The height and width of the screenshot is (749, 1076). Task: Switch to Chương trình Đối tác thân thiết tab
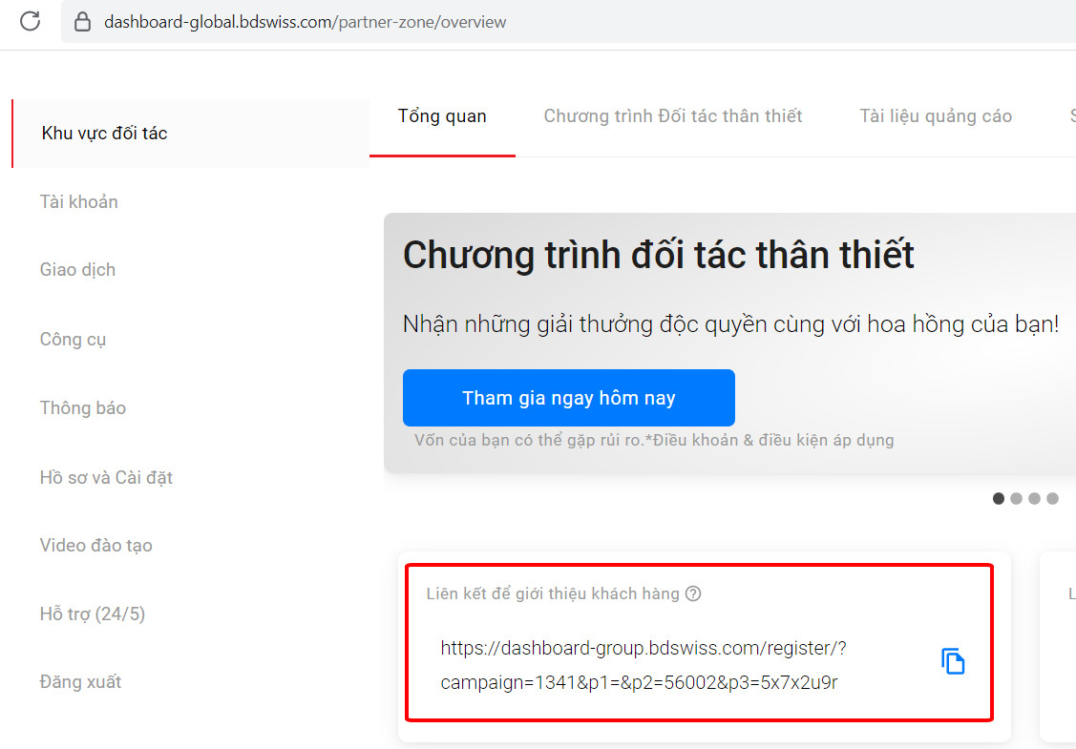click(x=673, y=116)
